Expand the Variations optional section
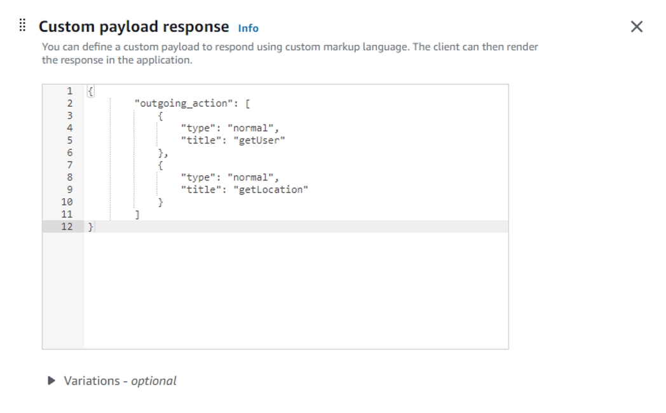 point(52,381)
